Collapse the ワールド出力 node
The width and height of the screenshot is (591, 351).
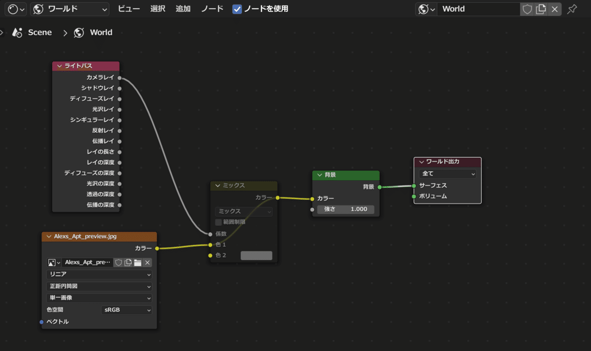pyautogui.click(x=422, y=162)
